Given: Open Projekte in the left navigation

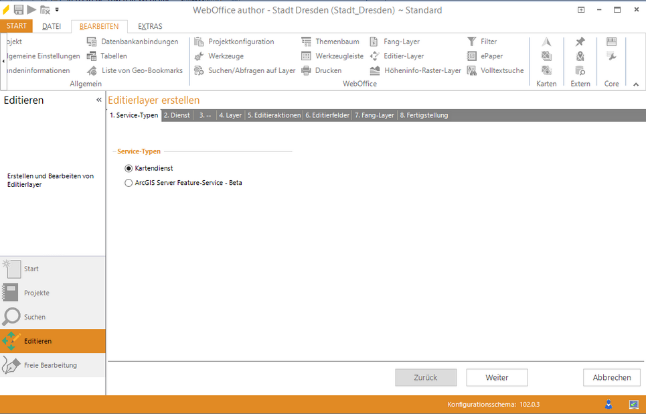Looking at the screenshot, I should pos(53,293).
